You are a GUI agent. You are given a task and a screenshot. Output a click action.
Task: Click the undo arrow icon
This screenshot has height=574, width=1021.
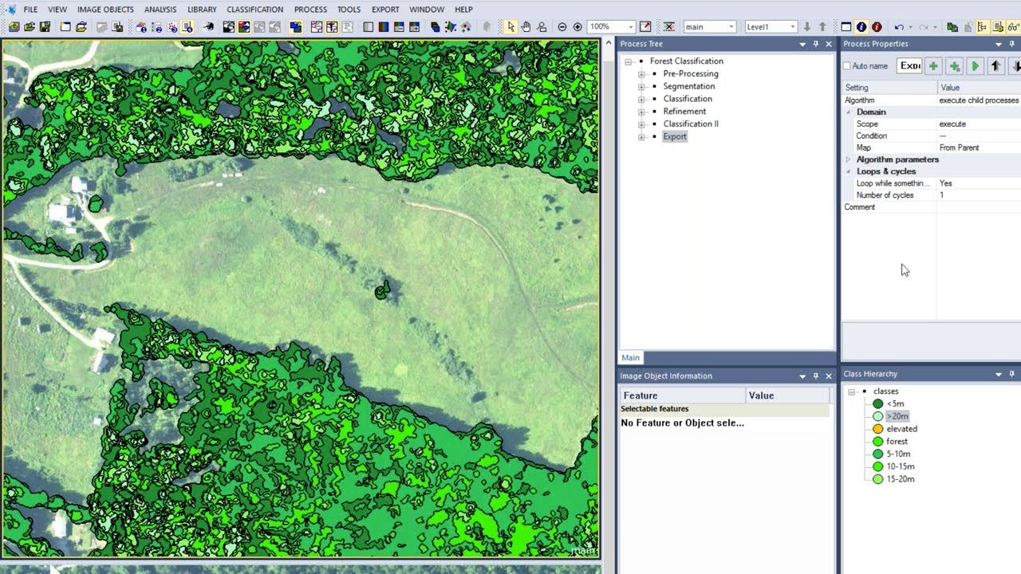899,27
